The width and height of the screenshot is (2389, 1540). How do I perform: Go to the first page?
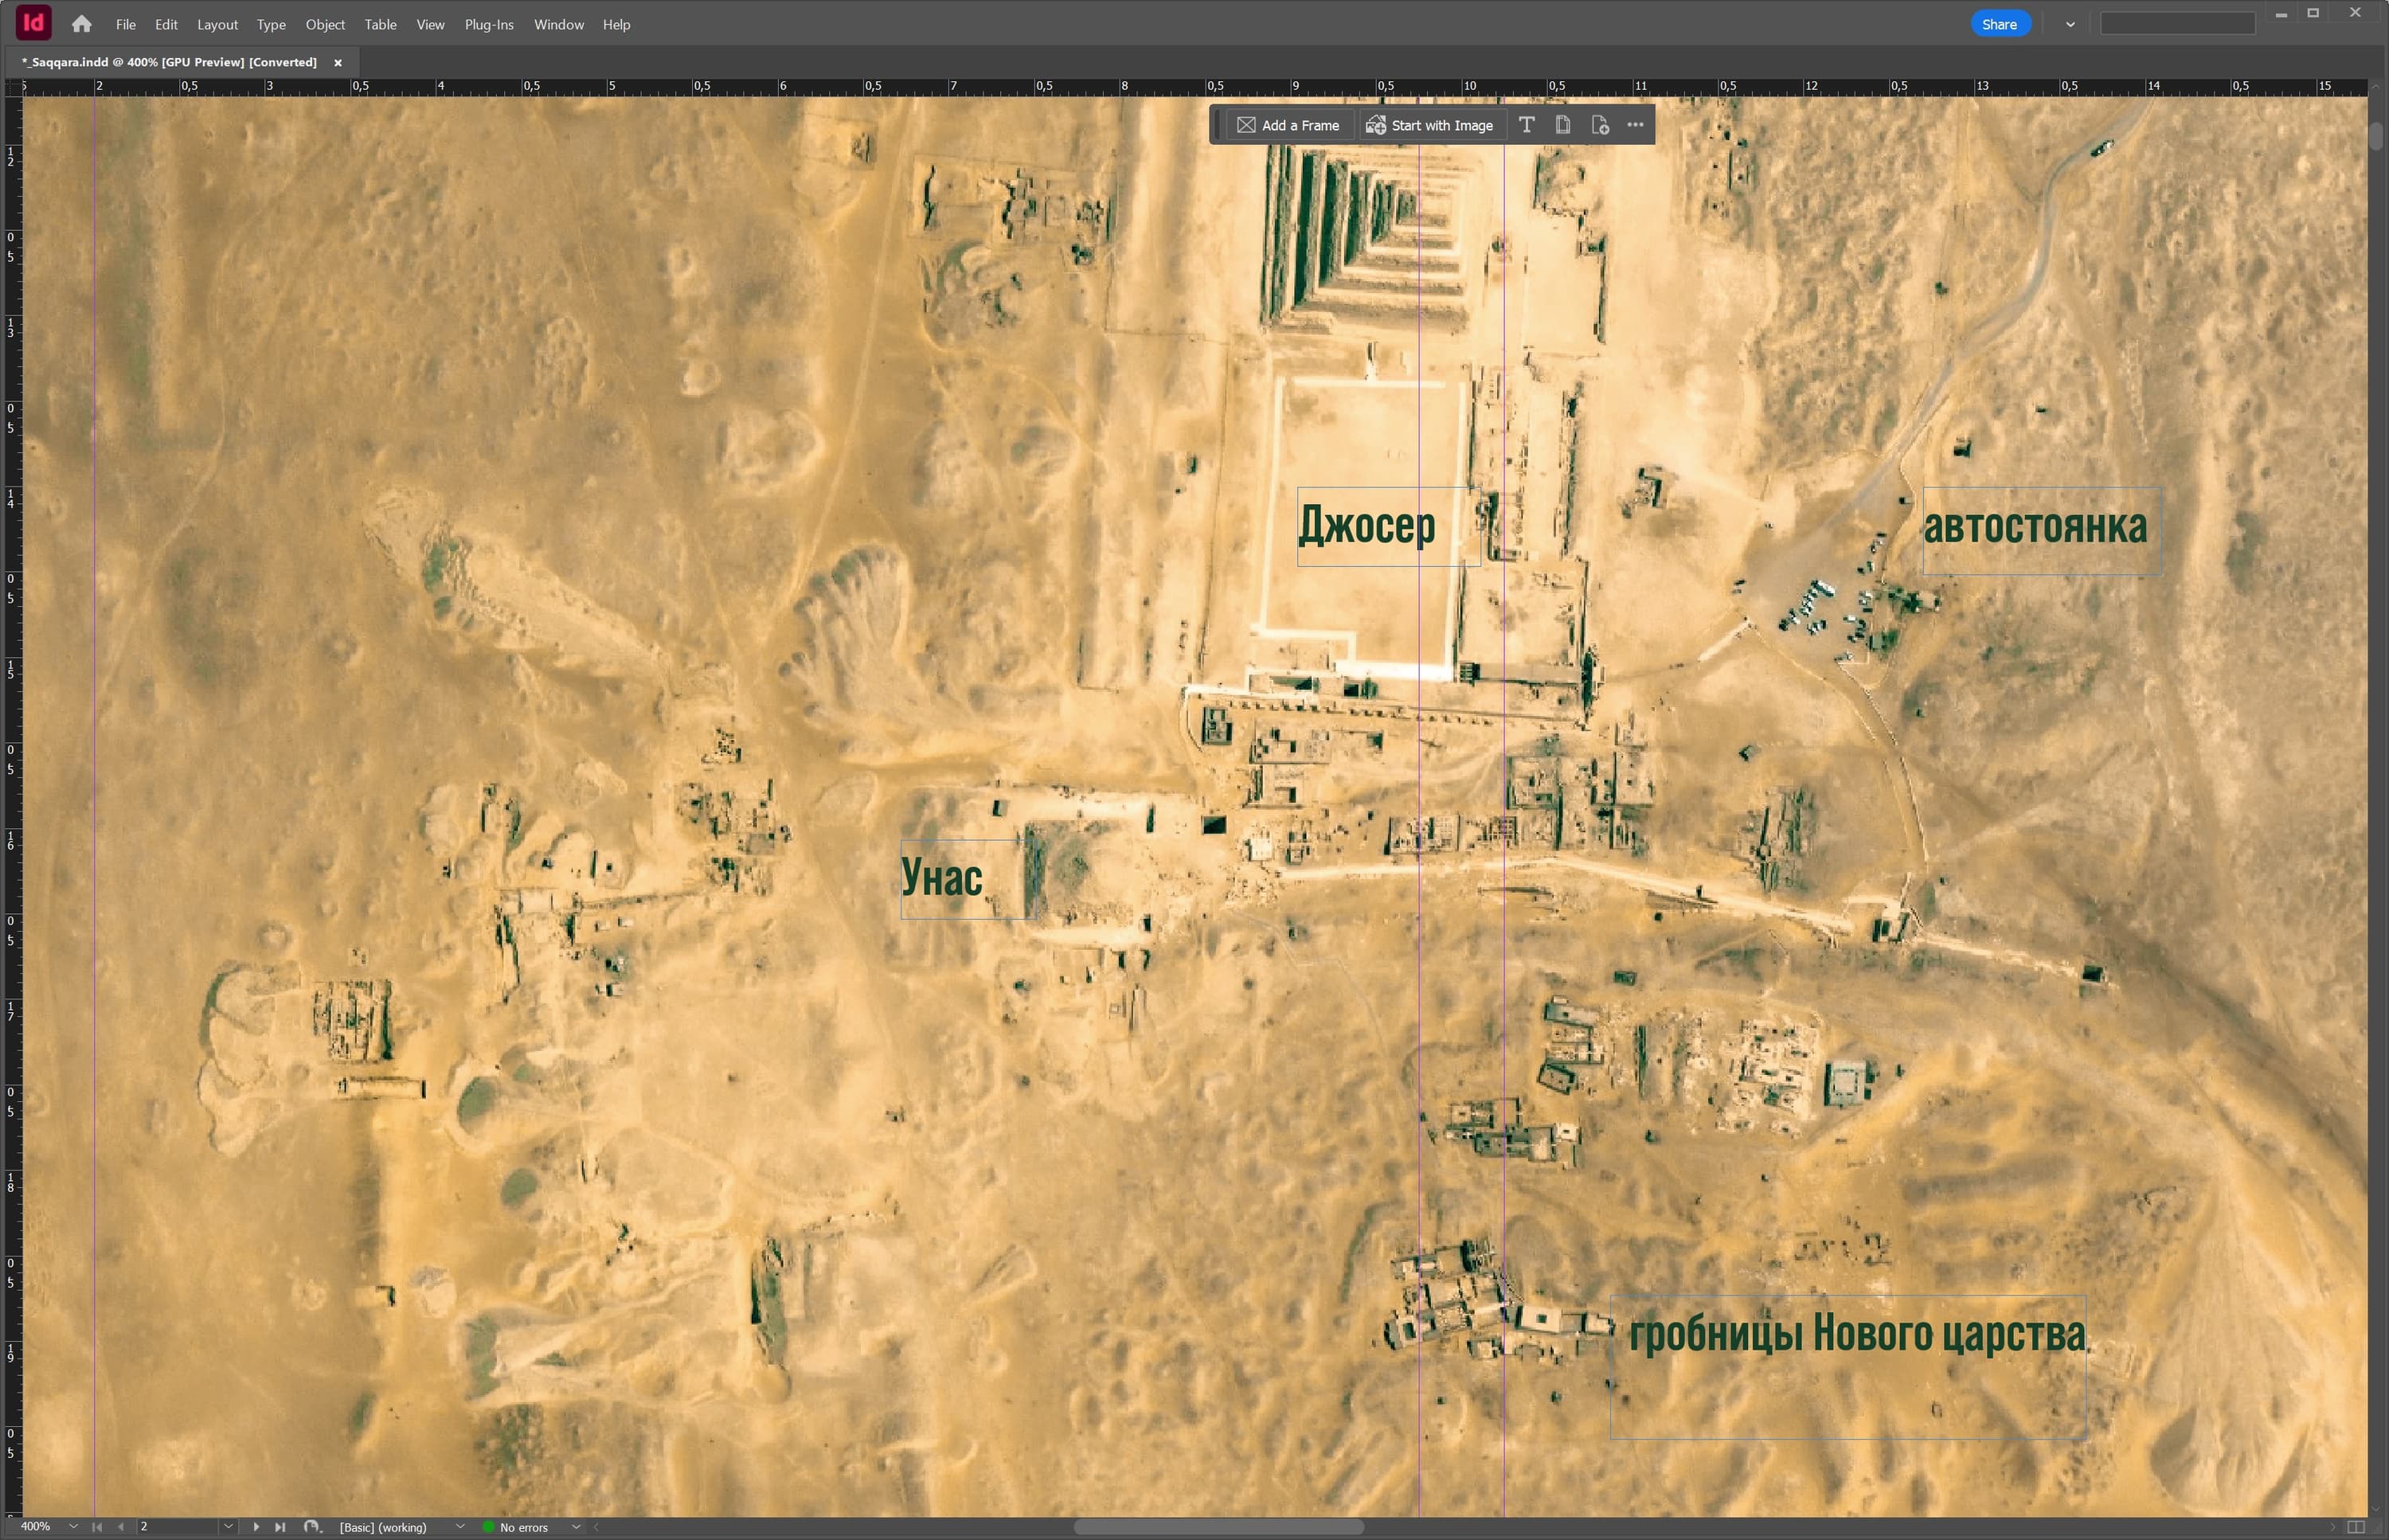pyautogui.click(x=97, y=1527)
